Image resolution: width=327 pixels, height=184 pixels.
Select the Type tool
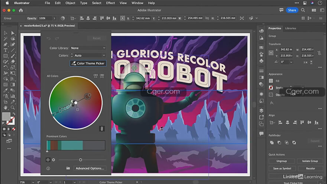pos(6,50)
